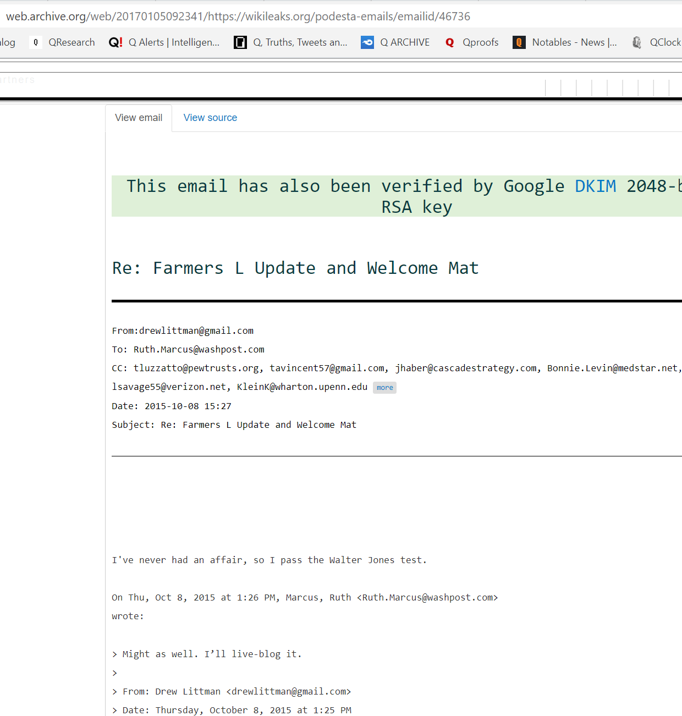Image resolution: width=682 pixels, height=716 pixels.
Task: Click the QClock bookmark favicon
Action: (637, 42)
